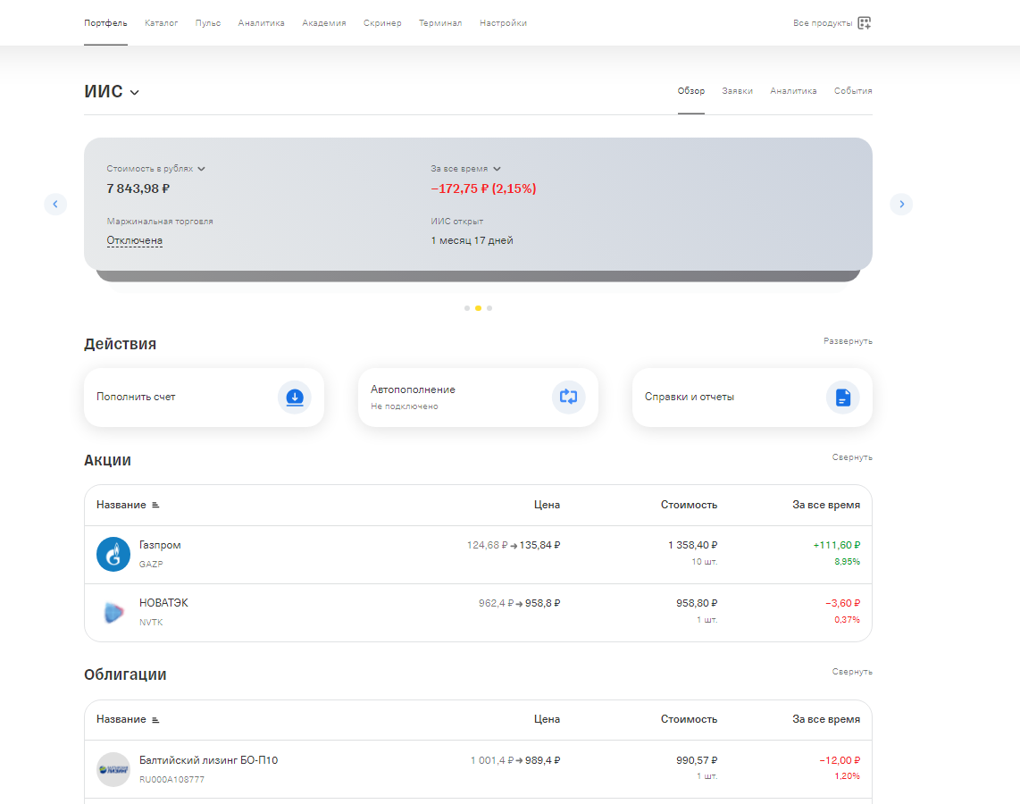The image size is (1020, 804).
Task: Open the Портфель tab
Action: [x=105, y=22]
